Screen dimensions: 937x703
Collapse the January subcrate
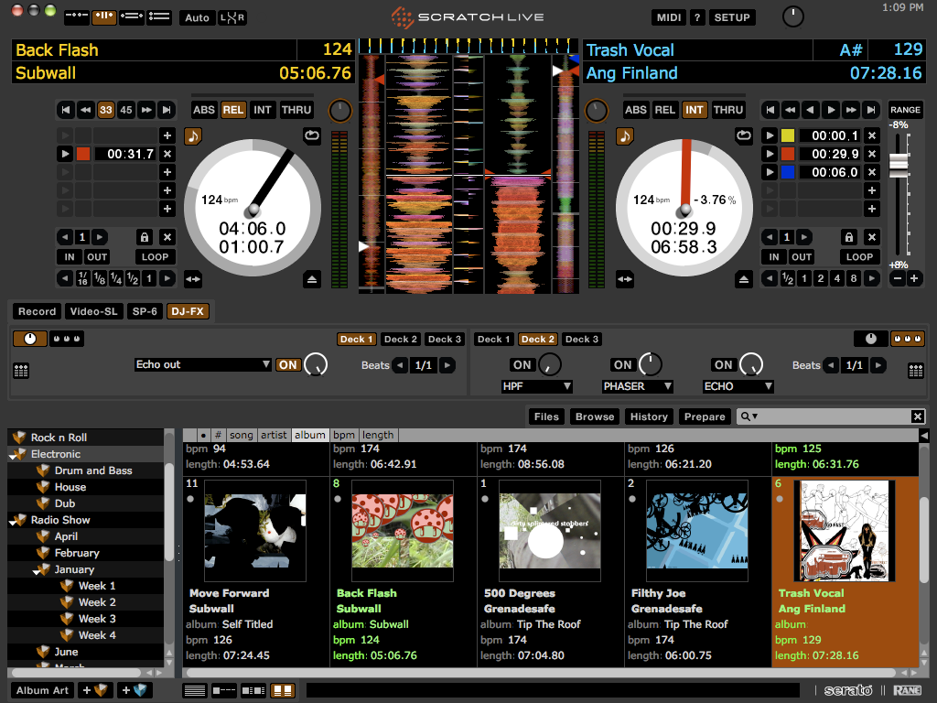pos(37,572)
